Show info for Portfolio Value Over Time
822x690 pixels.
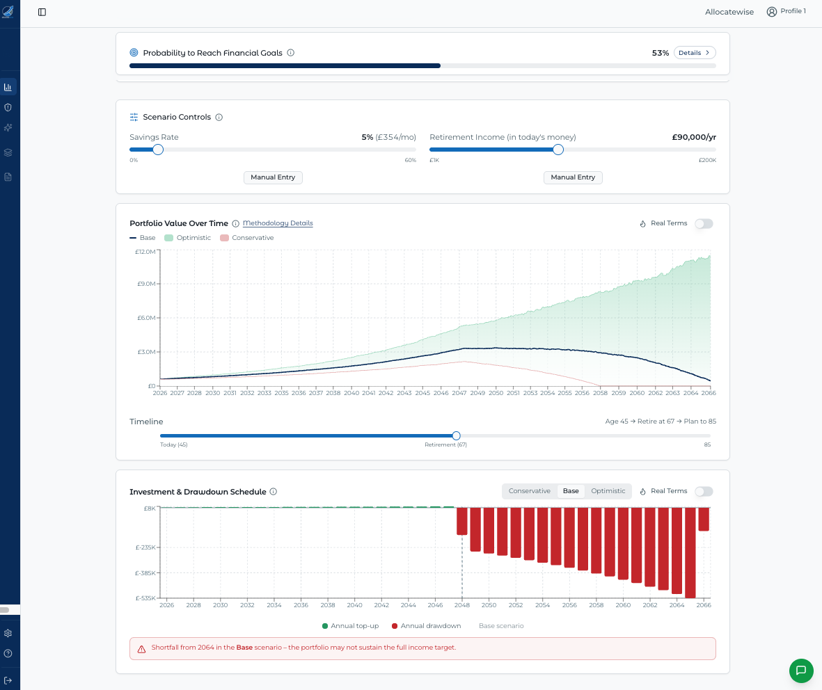(x=236, y=224)
